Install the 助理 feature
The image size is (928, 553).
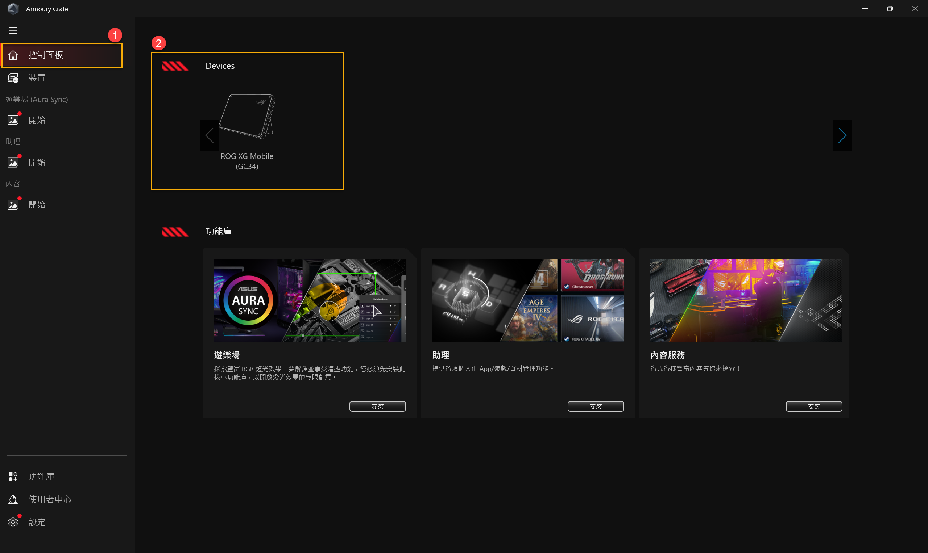(x=596, y=406)
